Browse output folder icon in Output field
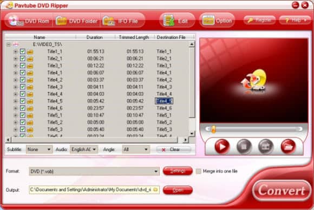Screen dimensions: 314x210 155,189
